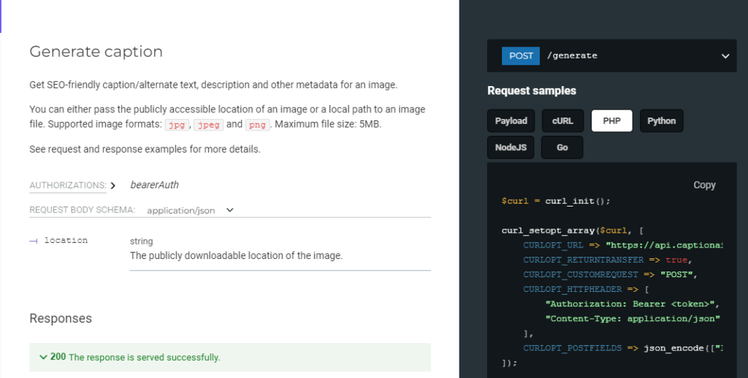Click the jpeg format code tag
The height and width of the screenshot is (378, 748).
coord(209,125)
